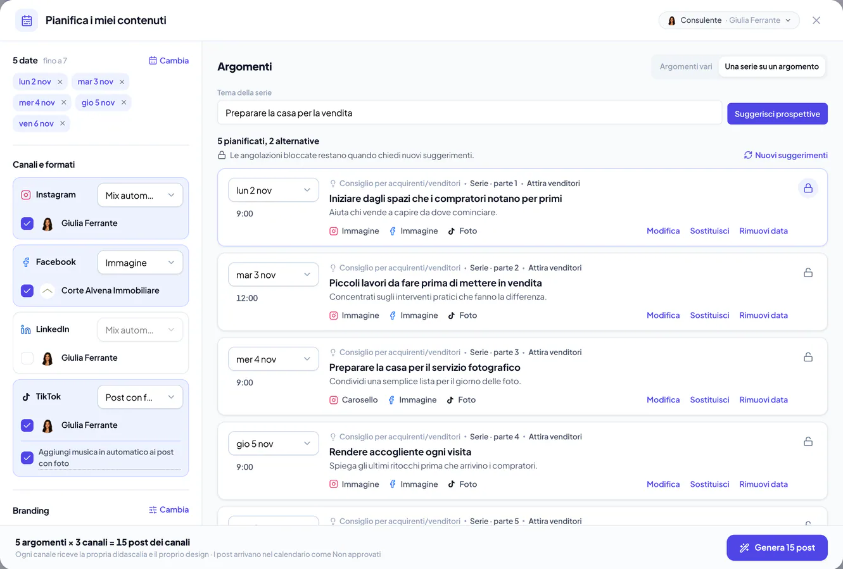Click the Facebook logo in channels list
The image size is (843, 569).
pyautogui.click(x=26, y=262)
